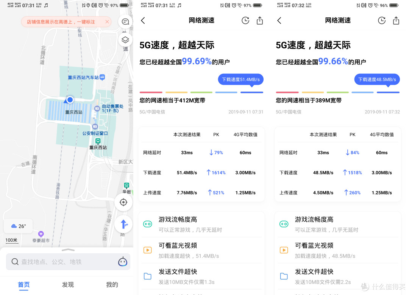The image size is (409, 295).
Task: Tap the 下载速度51.4MB/s bubble
Action: click(x=241, y=80)
